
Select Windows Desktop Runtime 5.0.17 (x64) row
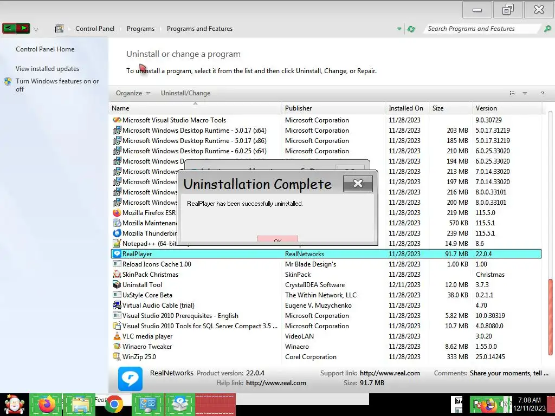326,130
